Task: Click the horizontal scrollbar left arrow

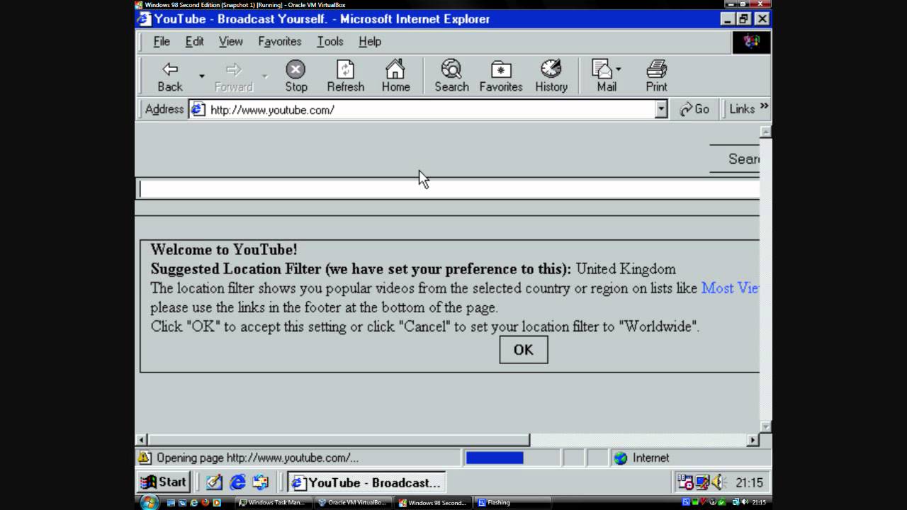Action: pos(141,440)
